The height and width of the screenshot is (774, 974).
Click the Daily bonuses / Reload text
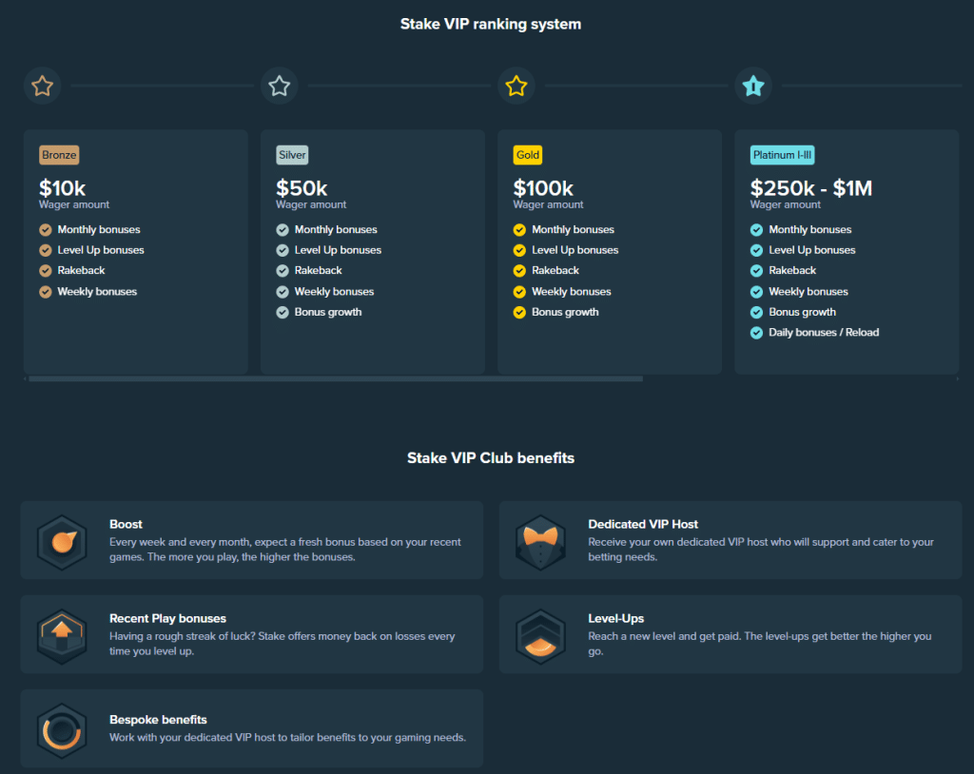(824, 333)
